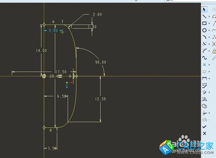Choose the Line sketch tool
The height and width of the screenshot is (158, 216).
click(x=204, y=16)
